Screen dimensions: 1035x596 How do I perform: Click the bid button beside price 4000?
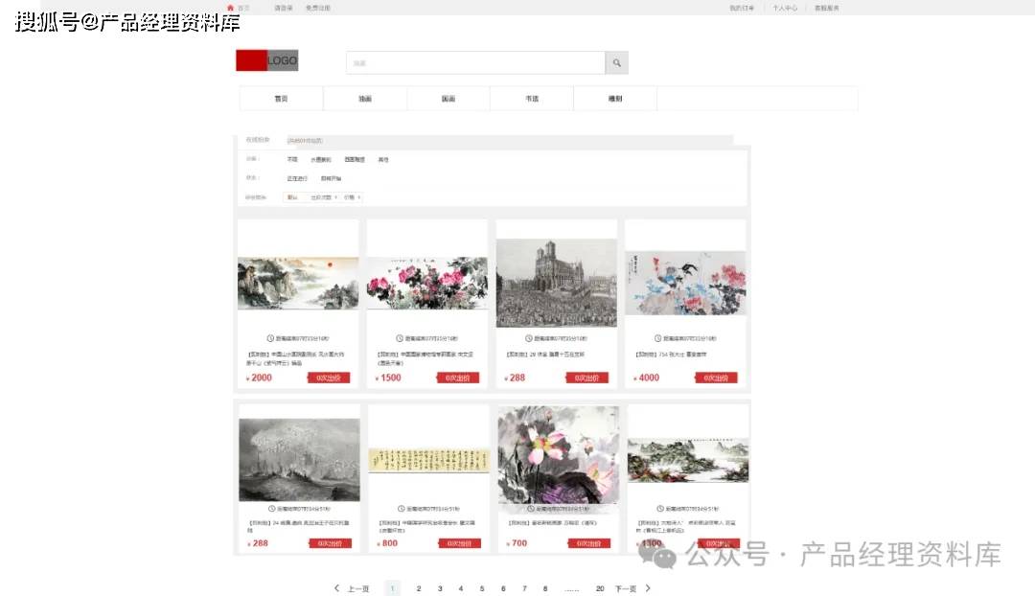click(x=716, y=378)
